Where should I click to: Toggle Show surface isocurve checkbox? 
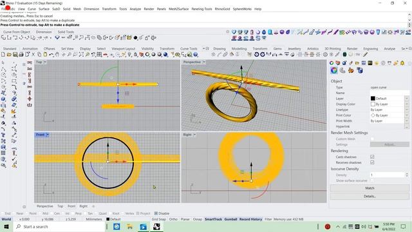click(x=372, y=180)
